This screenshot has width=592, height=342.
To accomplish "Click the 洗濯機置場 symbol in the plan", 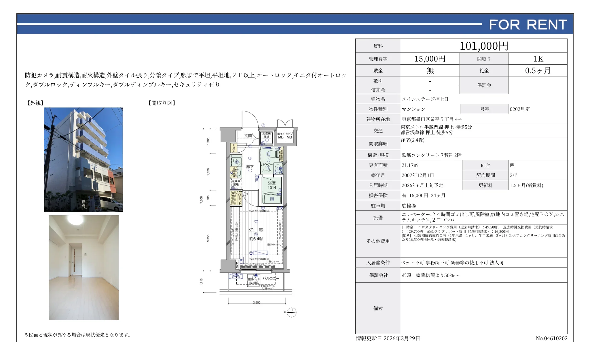I will tap(267, 135).
